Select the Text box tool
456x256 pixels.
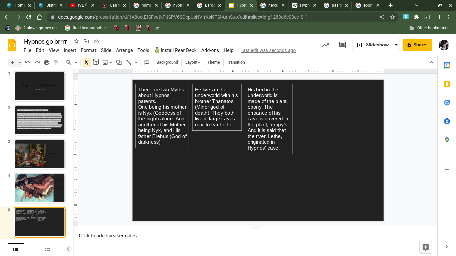point(96,62)
